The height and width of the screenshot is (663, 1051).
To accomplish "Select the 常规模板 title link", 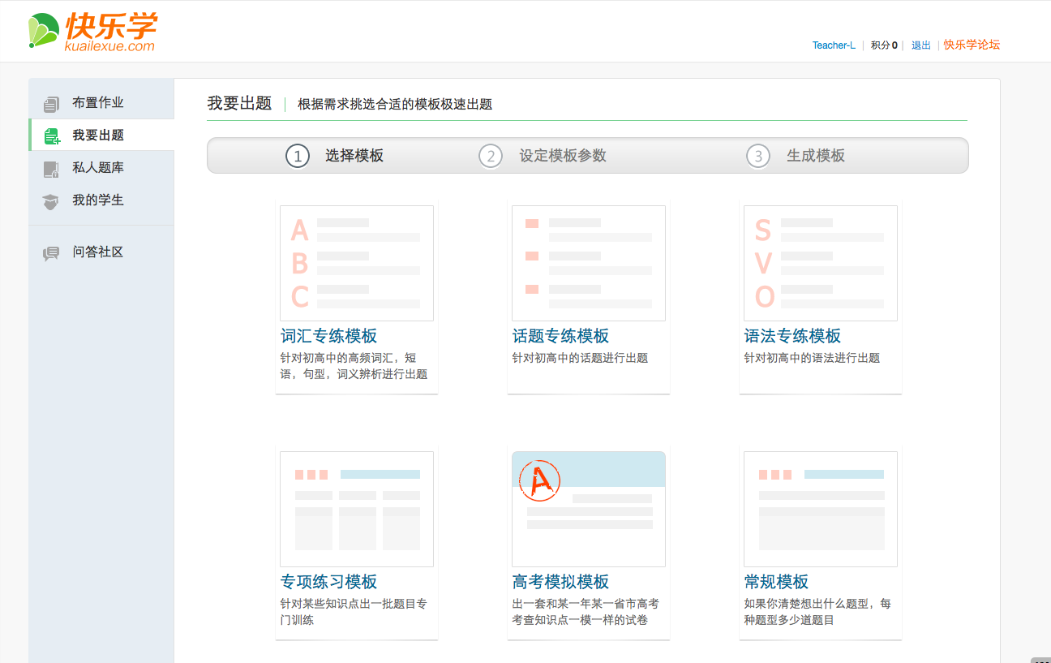I will coord(776,582).
